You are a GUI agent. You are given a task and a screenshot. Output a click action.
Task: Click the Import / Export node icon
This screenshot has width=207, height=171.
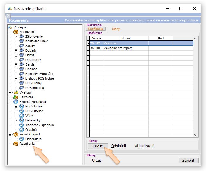click(16, 134)
